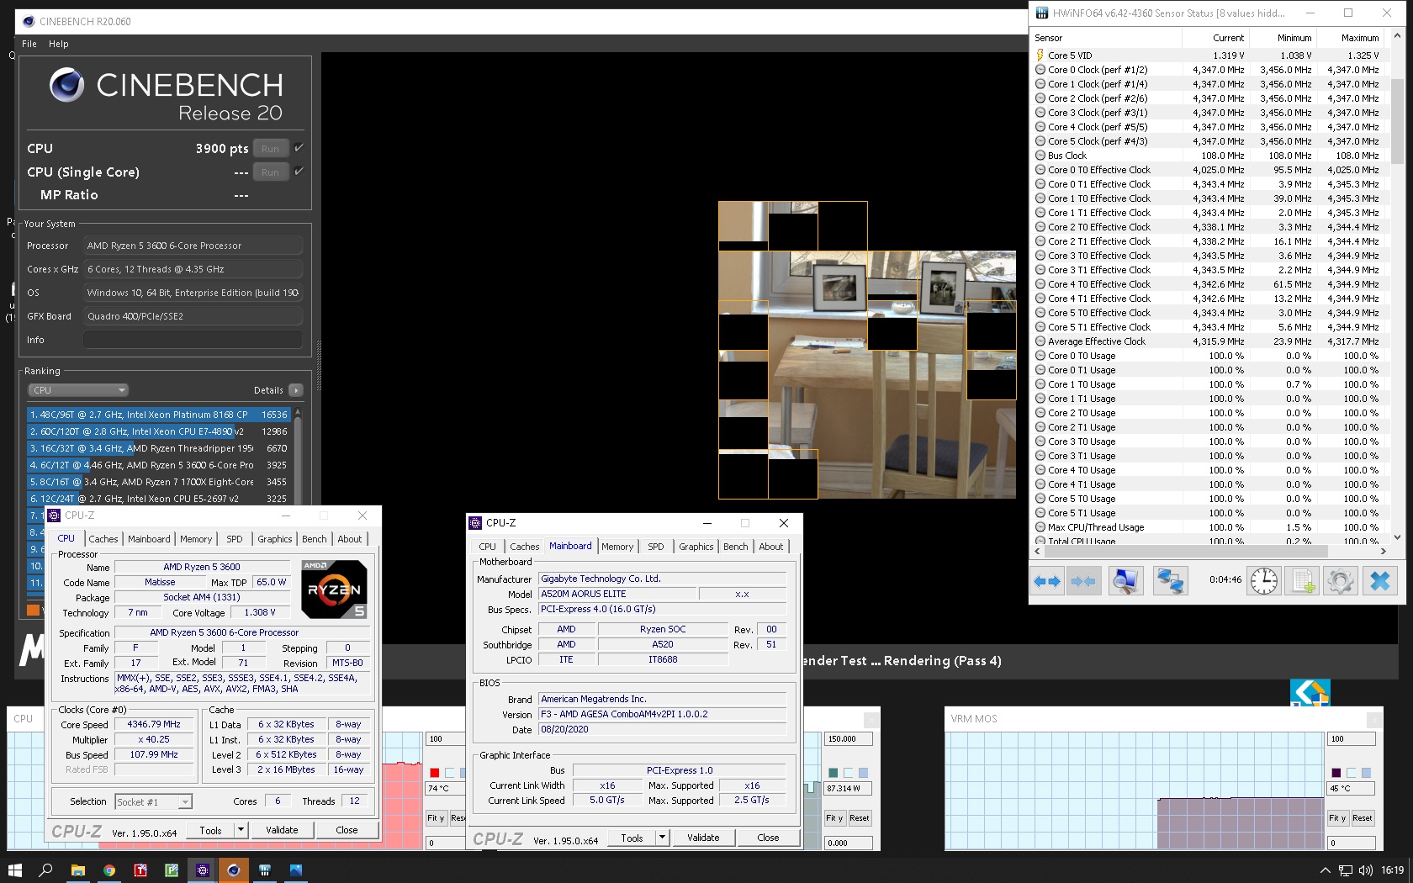Viewport: 1413px width, 883px height.
Task: Click the Maximum column header in HWiNFO
Action: click(x=1349, y=38)
